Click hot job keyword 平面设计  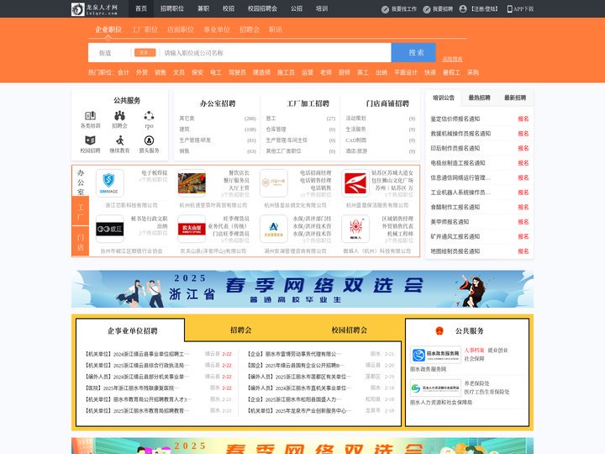pos(406,72)
